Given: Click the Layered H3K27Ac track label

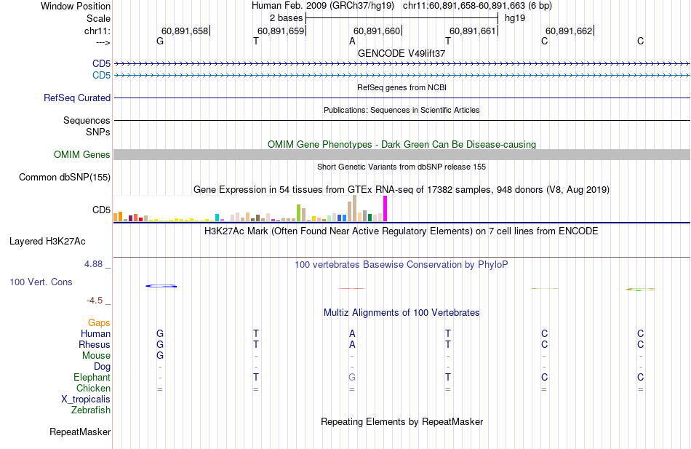Looking at the screenshot, I should coord(47,242).
